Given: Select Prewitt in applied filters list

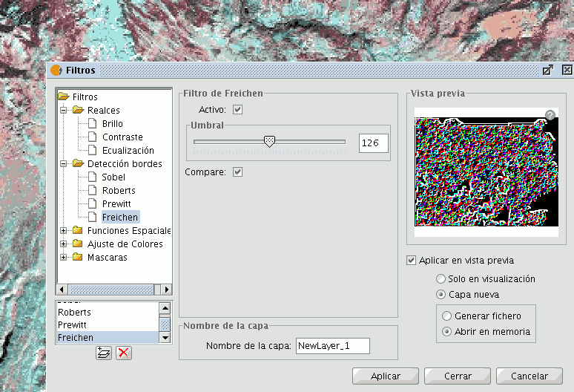Looking at the screenshot, I should click(x=108, y=324).
